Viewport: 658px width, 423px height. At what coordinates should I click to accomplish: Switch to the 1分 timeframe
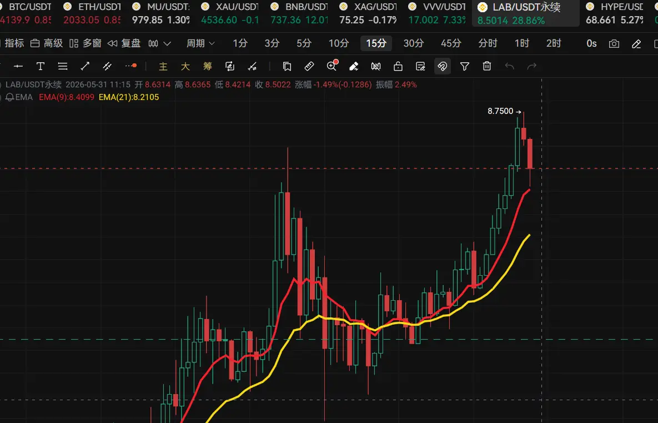pos(240,43)
